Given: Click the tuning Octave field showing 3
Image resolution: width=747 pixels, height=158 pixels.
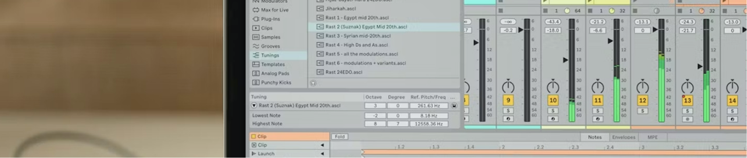Looking at the screenshot, I should (375, 106).
